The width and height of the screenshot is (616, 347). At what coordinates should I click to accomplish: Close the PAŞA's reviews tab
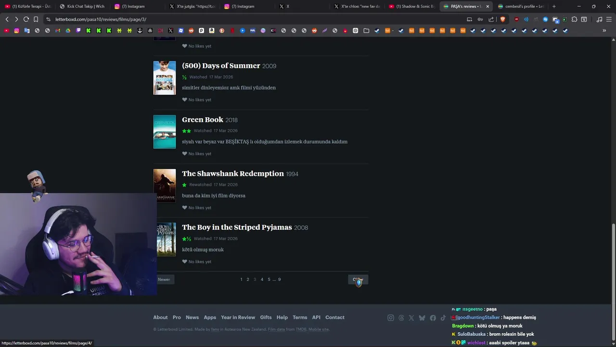pos(488,6)
